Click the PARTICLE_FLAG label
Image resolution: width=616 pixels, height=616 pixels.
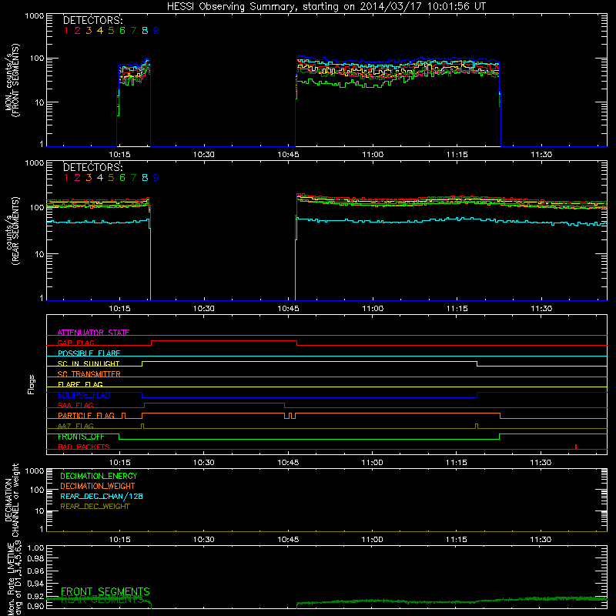point(86,416)
